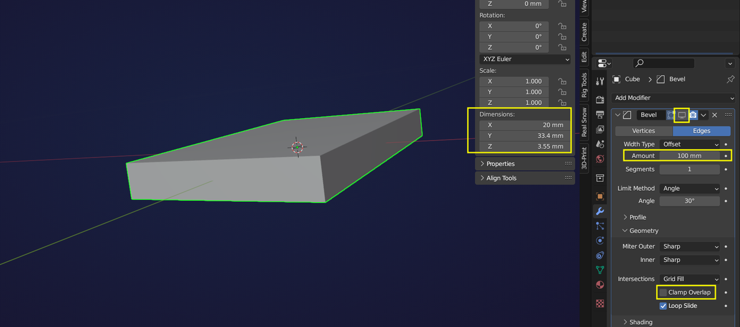Image resolution: width=740 pixels, height=327 pixels.
Task: Open the Miter Outer Sharp dropdown
Action: pos(690,246)
